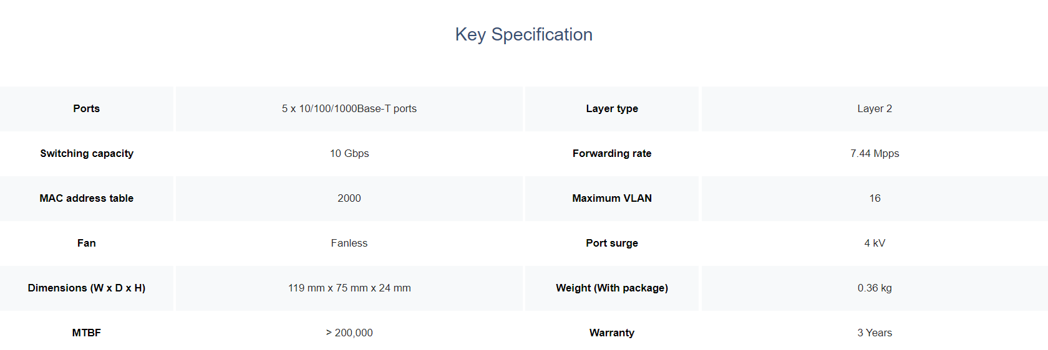Click the MTBF > 200,000 value
The height and width of the screenshot is (350, 1048).
(349, 333)
